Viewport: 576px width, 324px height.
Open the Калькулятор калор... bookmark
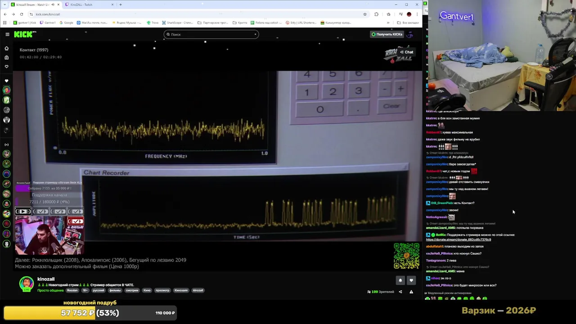pos(336,22)
